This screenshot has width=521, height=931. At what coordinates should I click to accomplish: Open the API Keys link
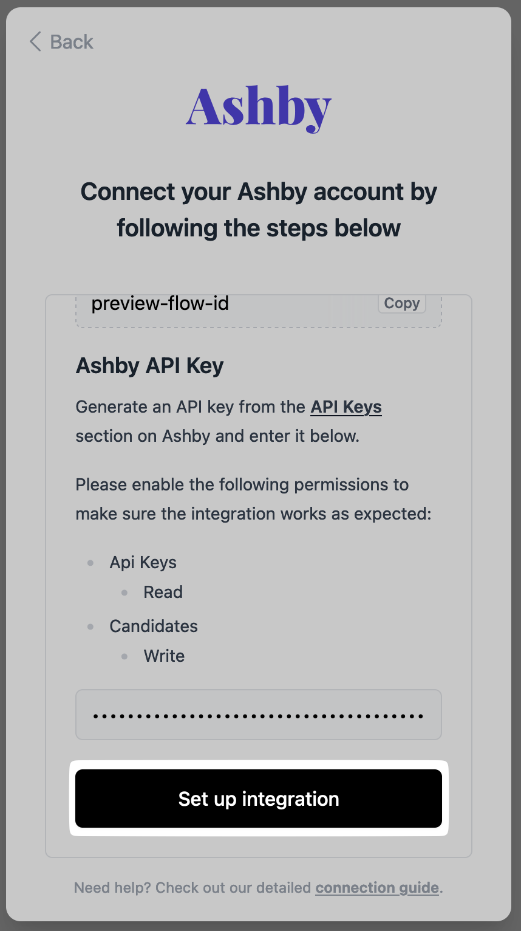pos(346,407)
